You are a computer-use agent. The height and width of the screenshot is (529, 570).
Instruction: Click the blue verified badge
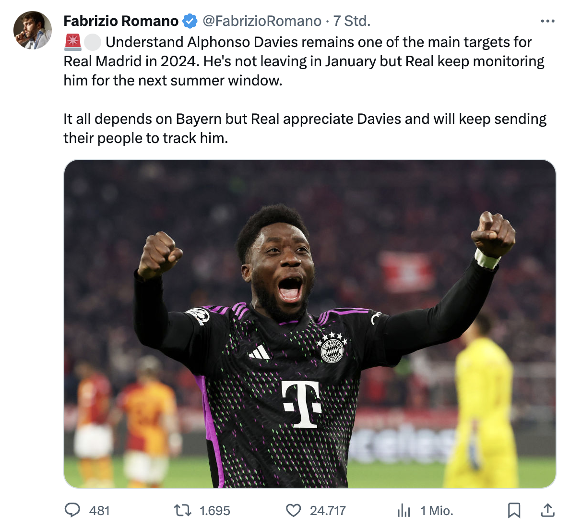[x=190, y=21]
